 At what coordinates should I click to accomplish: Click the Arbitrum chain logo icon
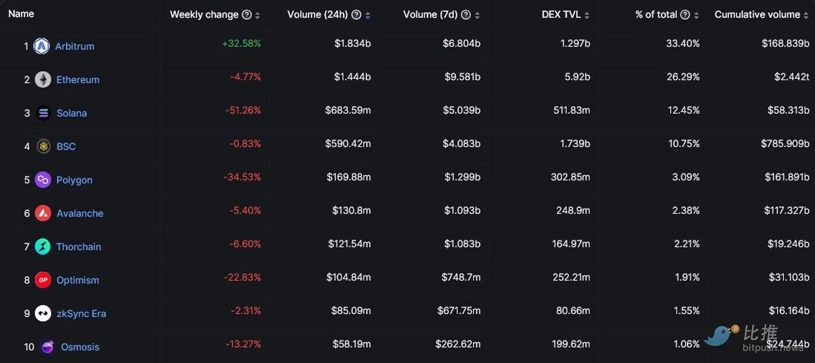41,46
